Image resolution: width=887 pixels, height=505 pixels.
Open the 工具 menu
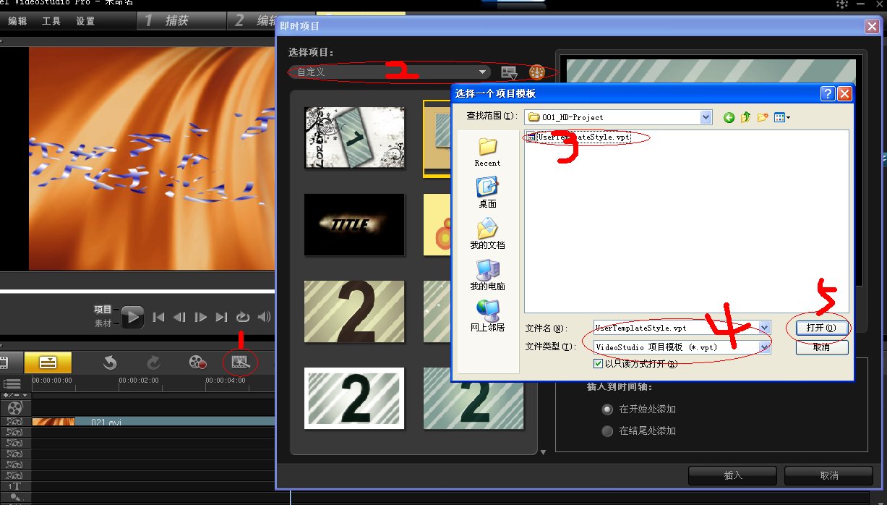tap(51, 21)
